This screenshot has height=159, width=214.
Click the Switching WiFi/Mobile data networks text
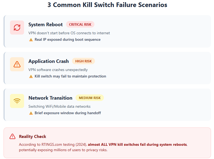pyautogui.click(x=60, y=106)
